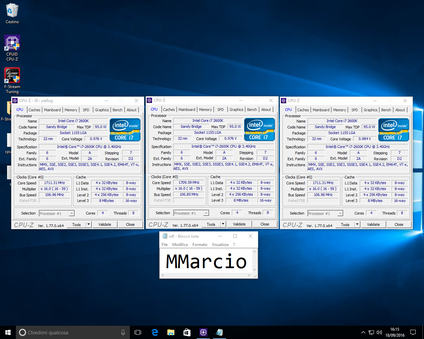
Task: Expand the Tools arrow in the middle CPU-Z window
Action: click(x=223, y=224)
